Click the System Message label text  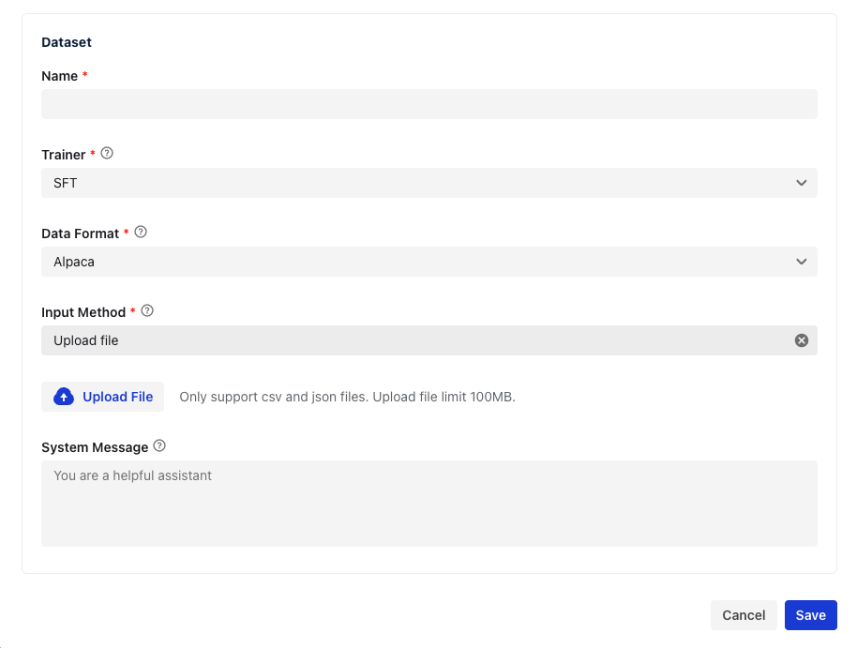(x=95, y=447)
